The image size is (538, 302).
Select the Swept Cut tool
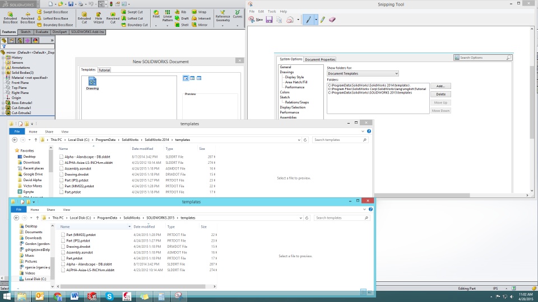tap(132, 12)
